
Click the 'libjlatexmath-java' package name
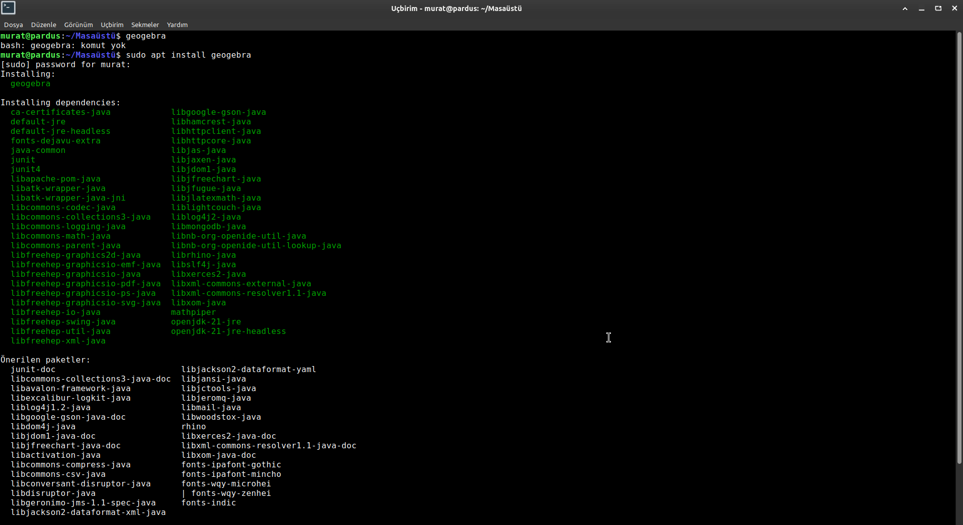pos(216,198)
